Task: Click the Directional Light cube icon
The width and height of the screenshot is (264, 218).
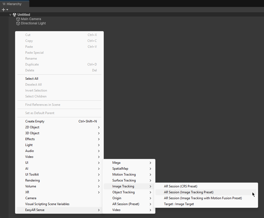Action: (18, 23)
